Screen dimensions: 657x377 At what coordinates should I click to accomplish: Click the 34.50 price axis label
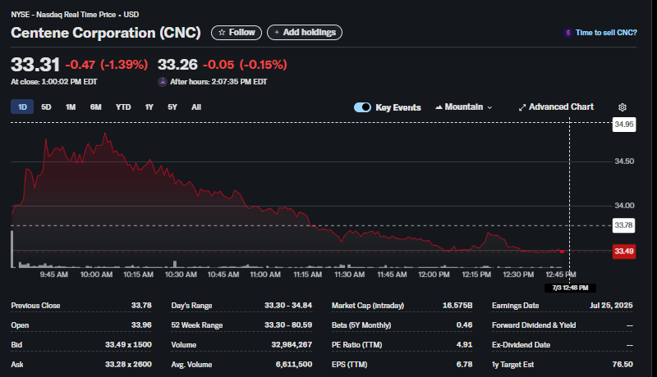pos(624,161)
